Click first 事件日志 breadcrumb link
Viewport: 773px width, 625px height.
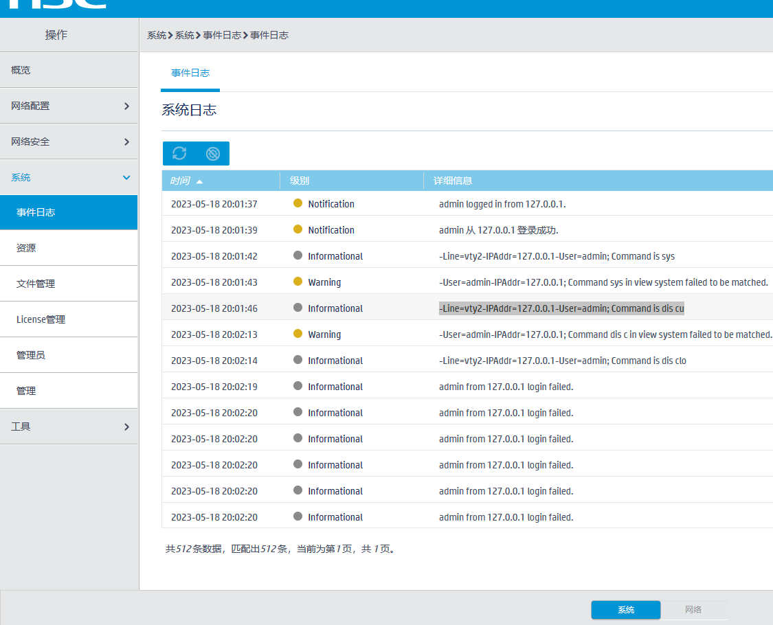click(x=223, y=35)
